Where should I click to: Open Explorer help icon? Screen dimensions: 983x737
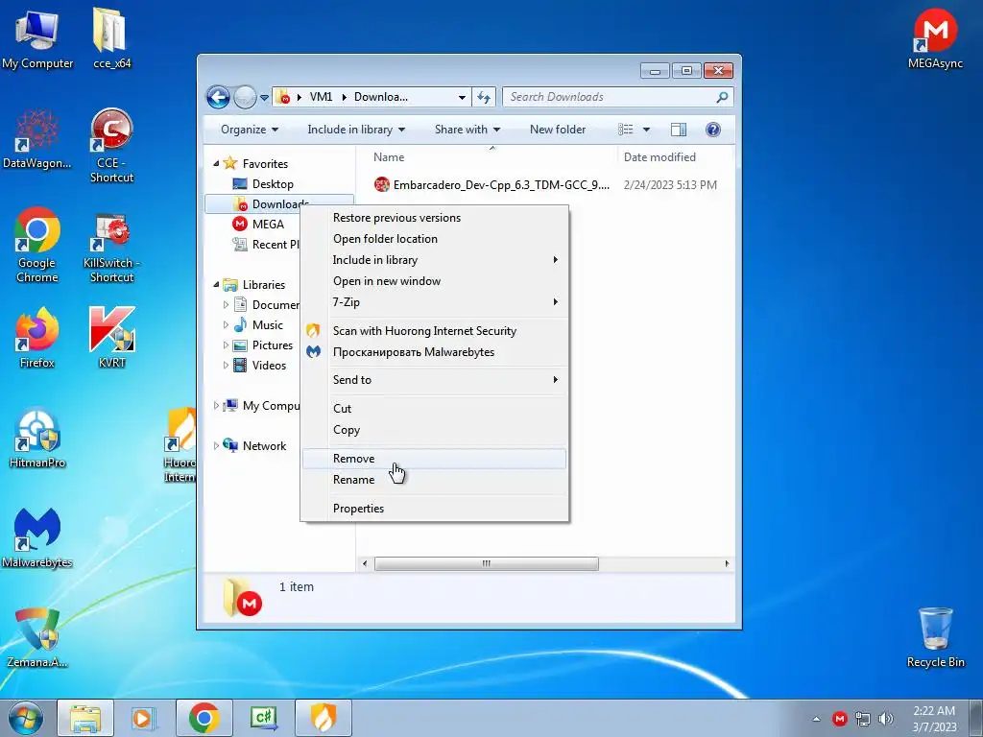tap(713, 130)
